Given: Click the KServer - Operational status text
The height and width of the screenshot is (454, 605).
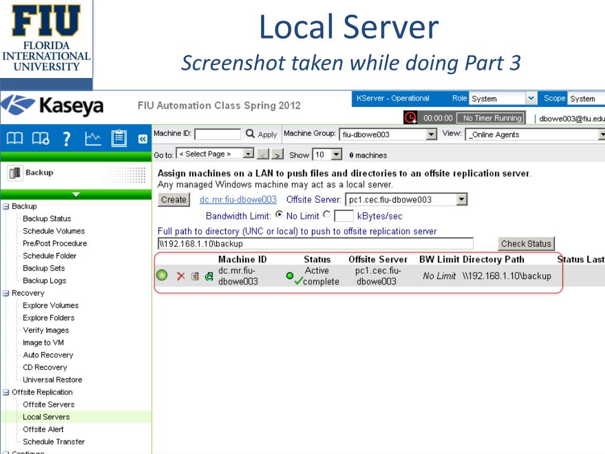Looking at the screenshot, I should [393, 99].
